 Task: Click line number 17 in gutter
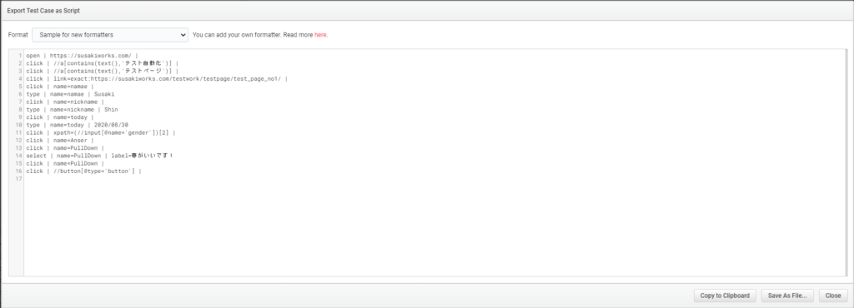19,179
